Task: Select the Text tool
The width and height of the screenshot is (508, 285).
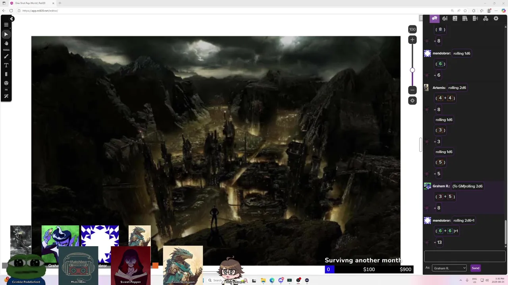Action: coord(6,65)
